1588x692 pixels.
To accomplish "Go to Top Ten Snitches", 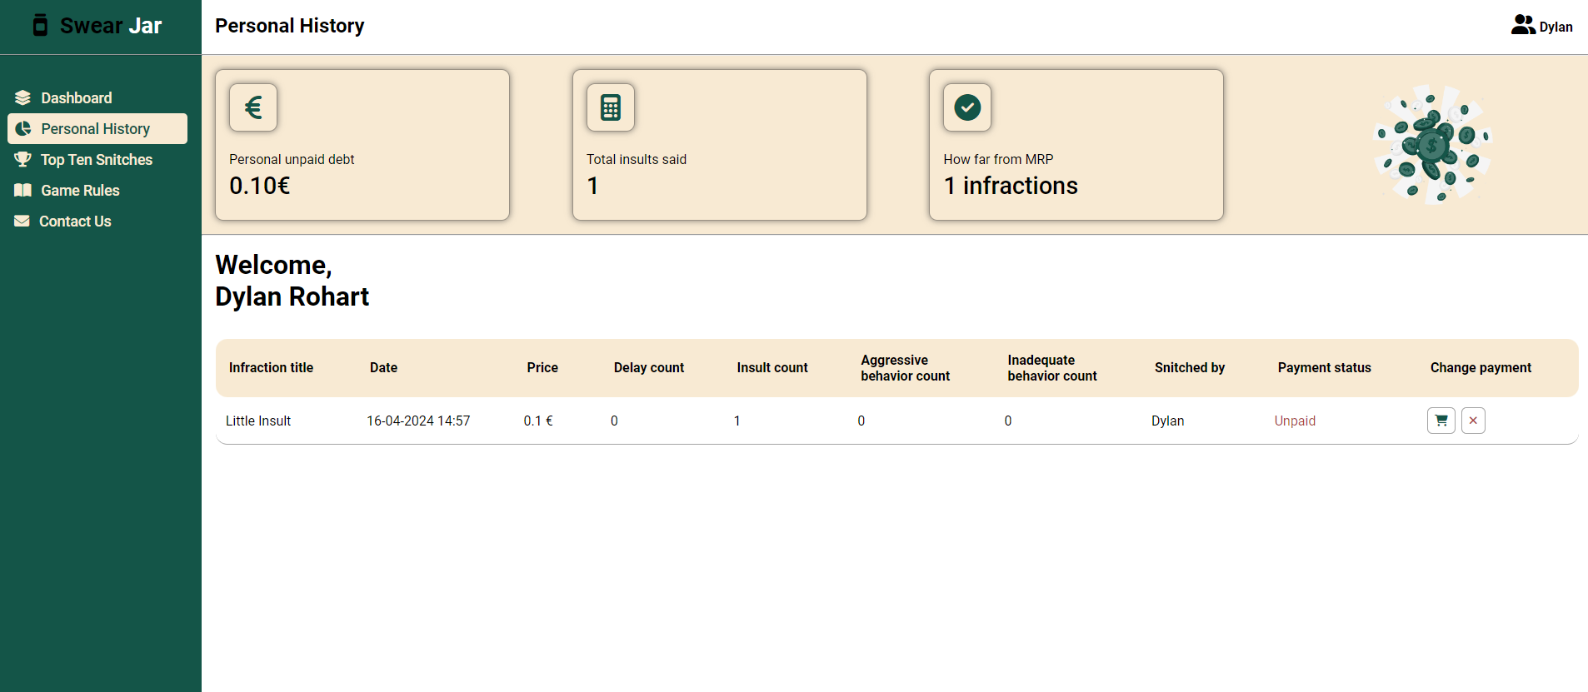I will (96, 160).
